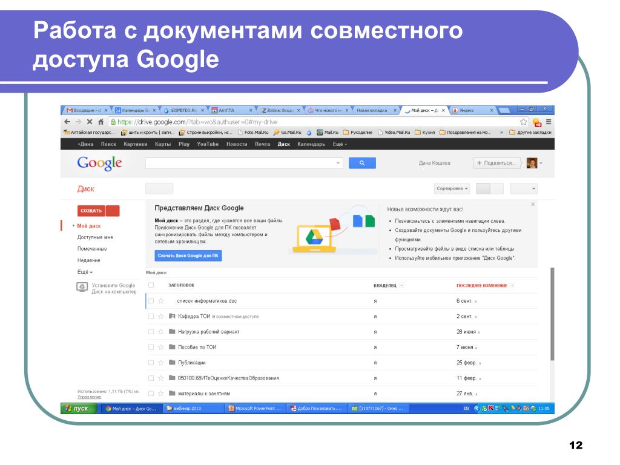Click the + Поделиться button
Screen dimensions: 620x465
pyautogui.click(x=496, y=163)
